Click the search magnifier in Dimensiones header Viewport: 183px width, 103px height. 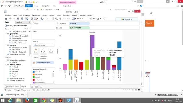(27, 29)
